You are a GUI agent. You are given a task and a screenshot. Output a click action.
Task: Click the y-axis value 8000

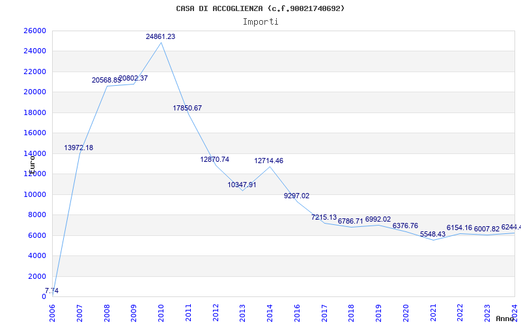(37, 215)
